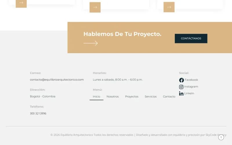Click the right card's tan arrow button
232x145 pixels.
tap(169, 7)
